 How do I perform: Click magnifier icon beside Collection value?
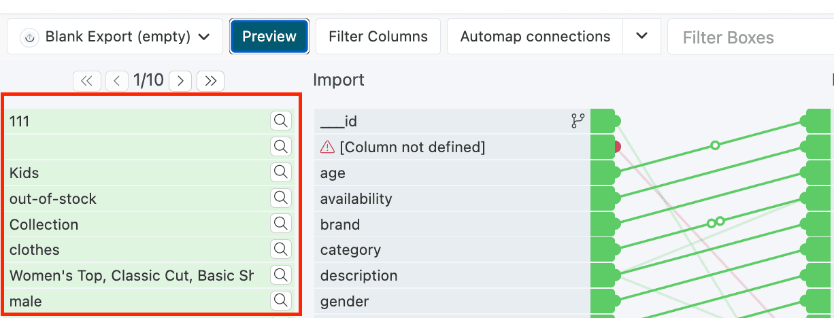click(280, 224)
